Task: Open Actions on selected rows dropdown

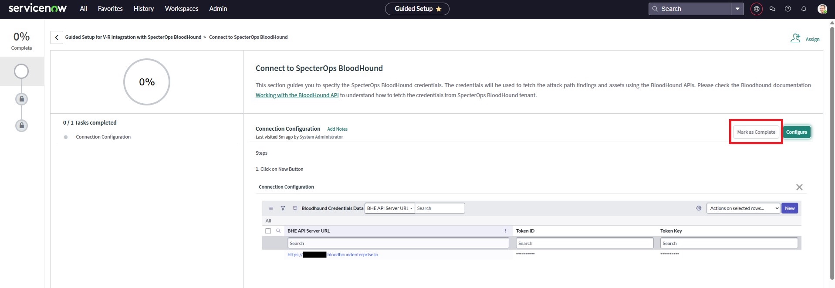Action: [x=743, y=208]
